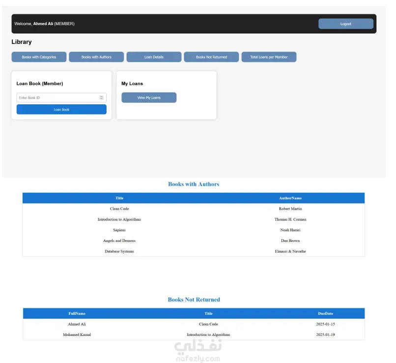Screen dimensions: 396x363
Task: Select the Clean Code row in Books with Authors
Action: pos(194,209)
